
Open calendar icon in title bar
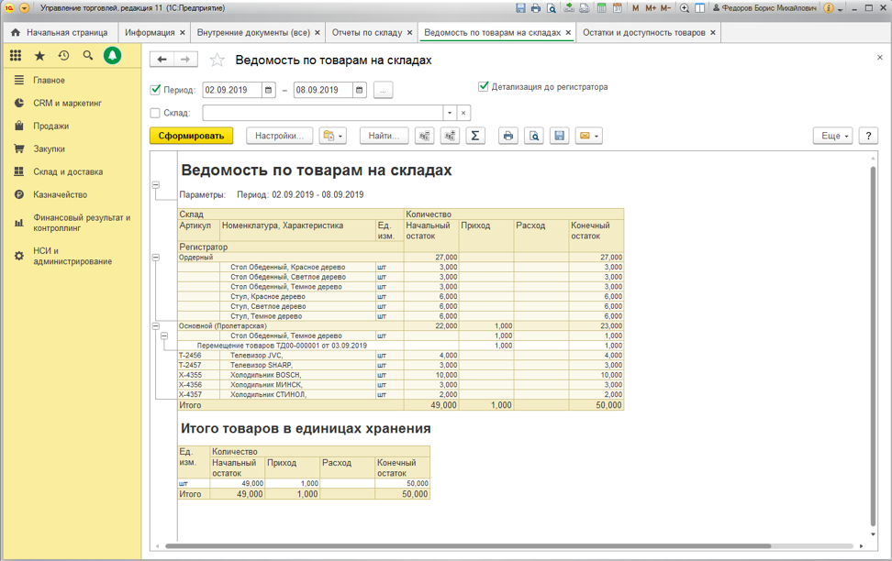point(618,8)
